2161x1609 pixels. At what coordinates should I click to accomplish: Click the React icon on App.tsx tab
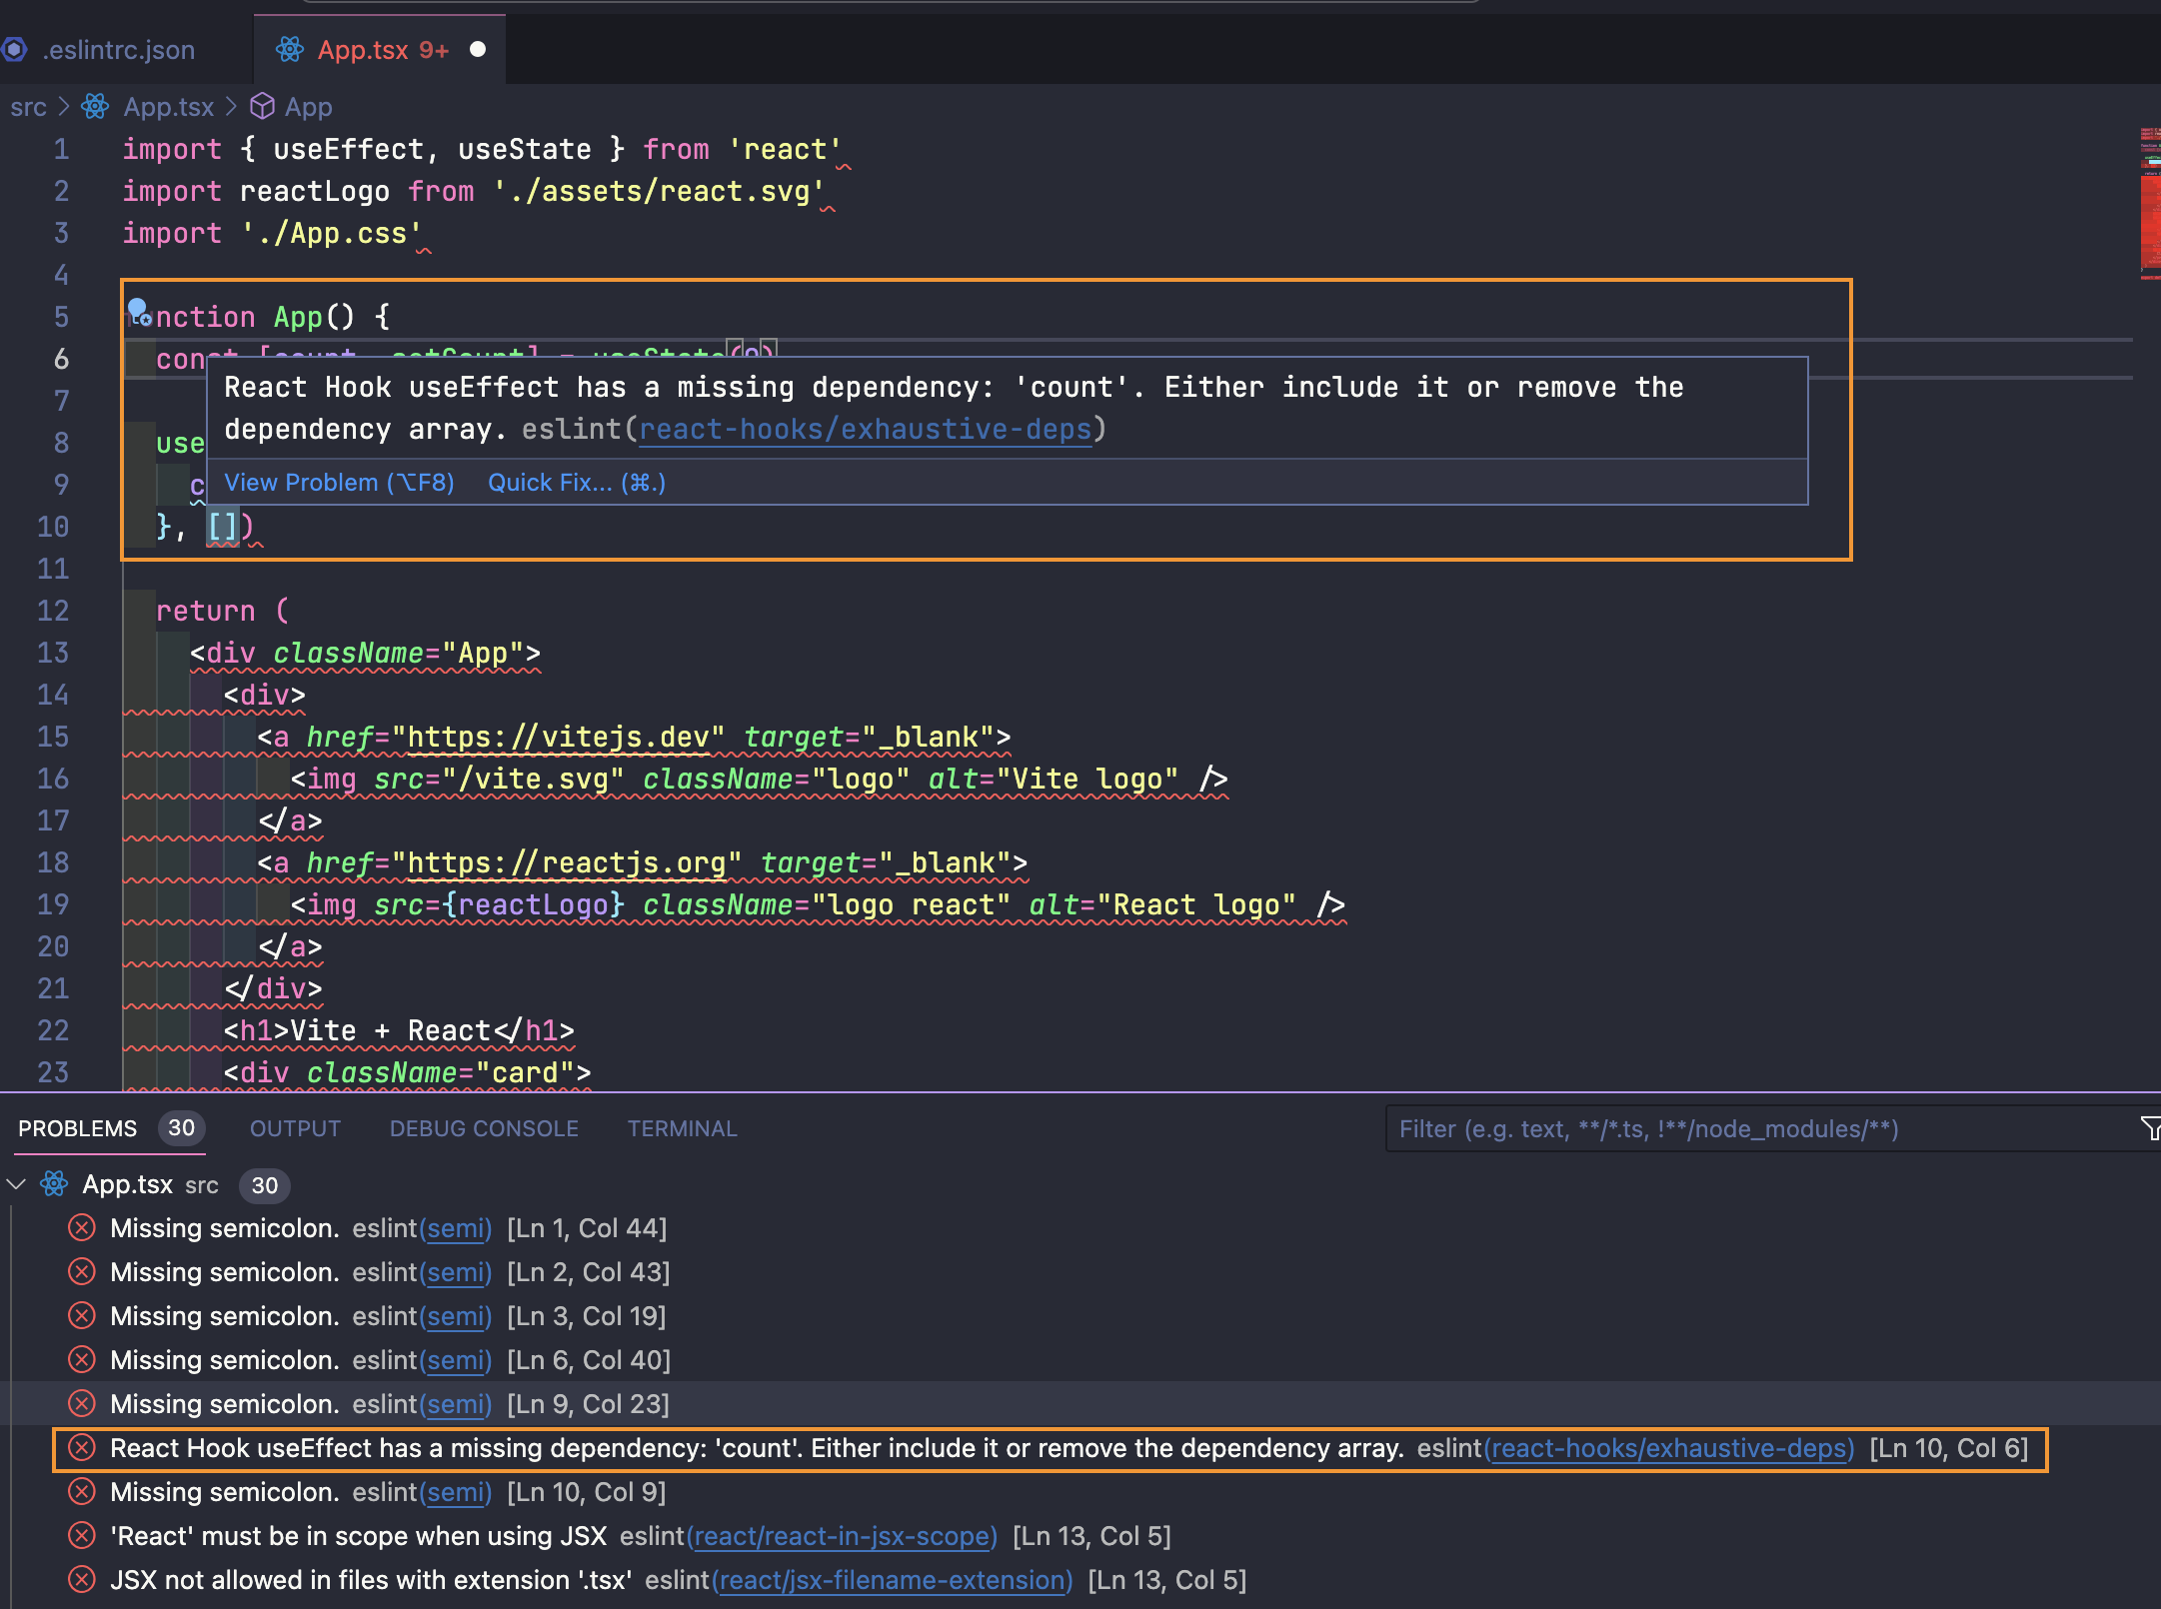(290, 50)
